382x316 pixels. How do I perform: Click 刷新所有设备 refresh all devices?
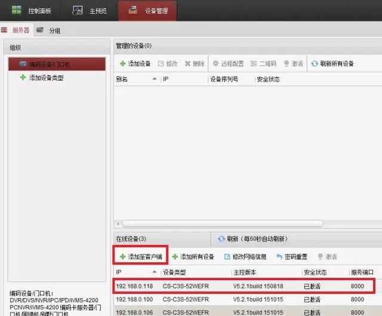coord(333,63)
